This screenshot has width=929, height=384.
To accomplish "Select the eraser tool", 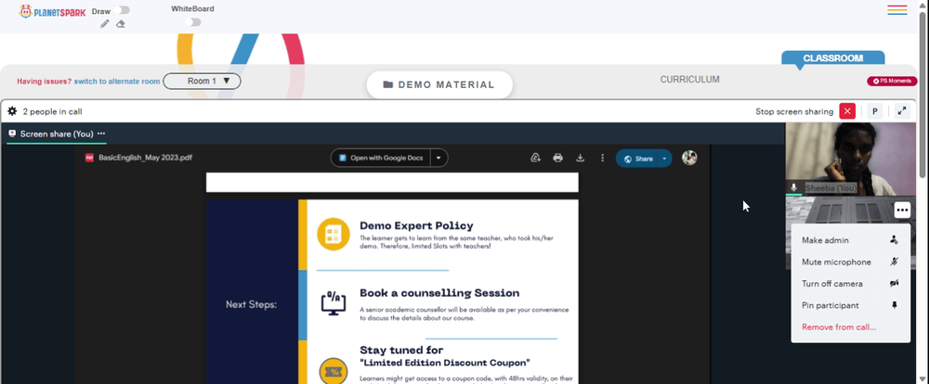I will point(120,24).
